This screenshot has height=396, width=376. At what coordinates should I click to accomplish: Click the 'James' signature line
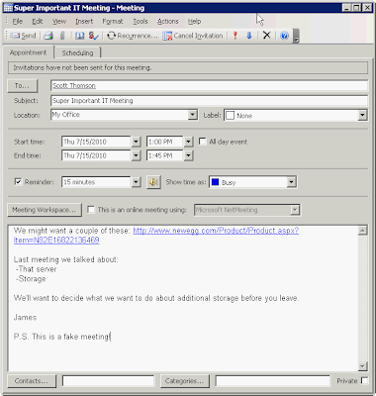pyautogui.click(x=25, y=318)
